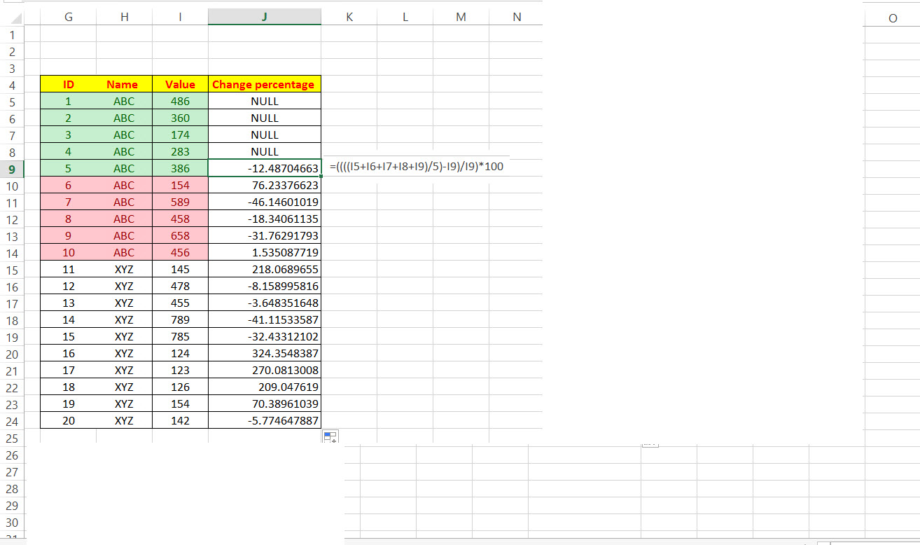Select cell with value 142
Image resolution: width=920 pixels, height=545 pixels.
[x=180, y=420]
